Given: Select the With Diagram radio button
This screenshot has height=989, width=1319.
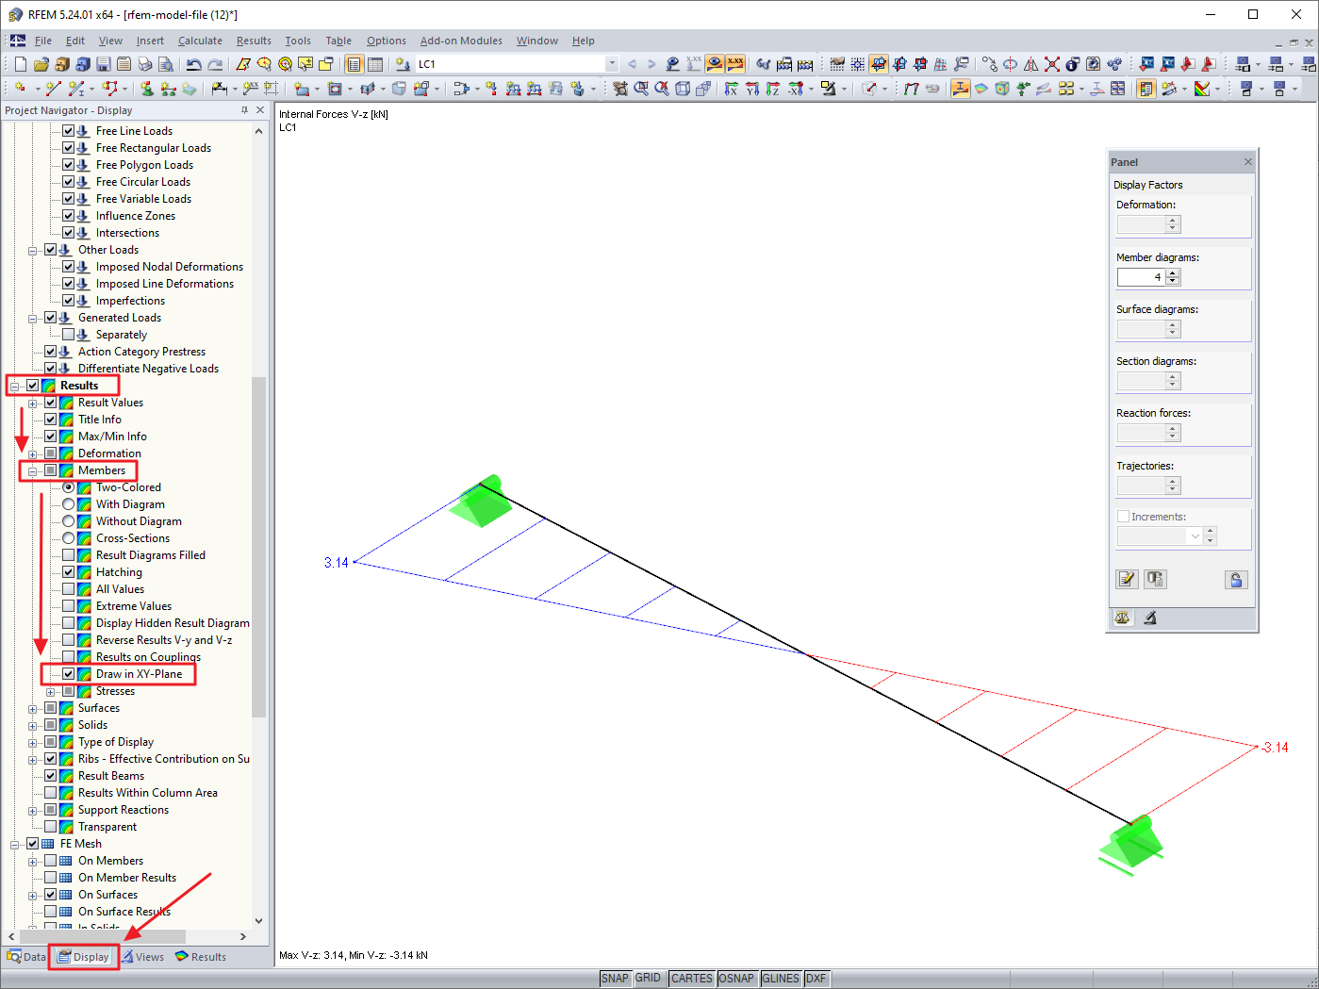Looking at the screenshot, I should coord(68,504).
